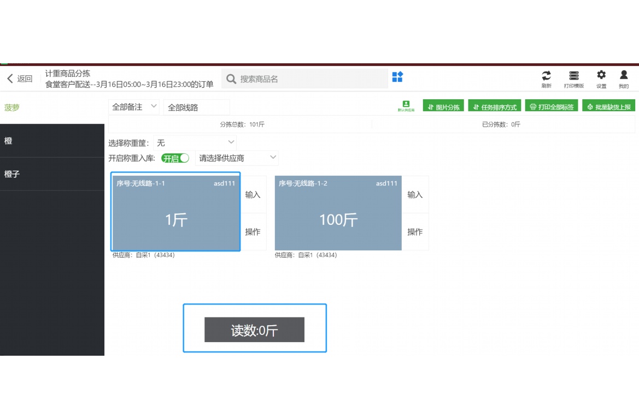The height and width of the screenshot is (419, 639).
Task: Click the 打印全部标签 button
Action: click(553, 106)
